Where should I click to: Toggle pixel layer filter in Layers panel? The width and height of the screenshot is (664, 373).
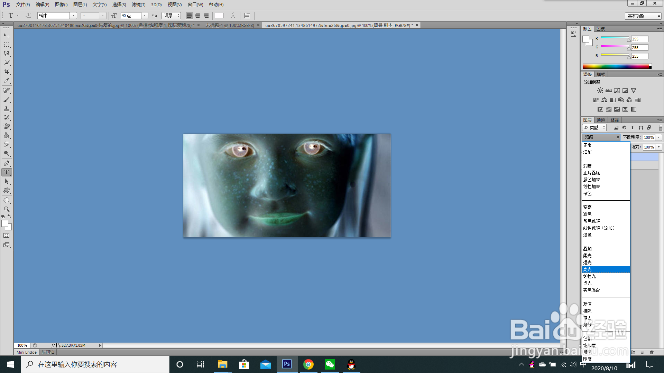pos(616,127)
